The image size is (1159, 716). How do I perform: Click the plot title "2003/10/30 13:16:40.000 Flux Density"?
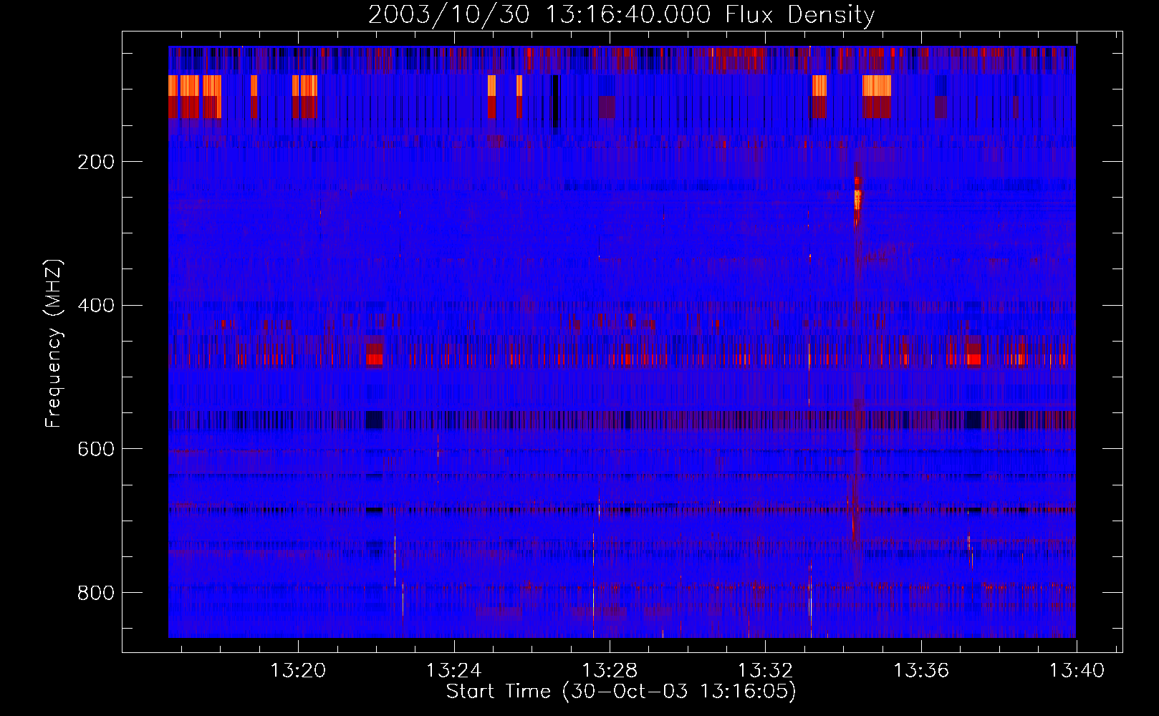621,14
